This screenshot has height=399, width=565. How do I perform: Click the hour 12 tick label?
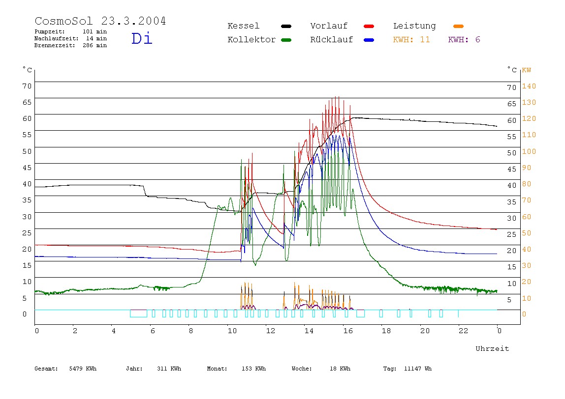(x=271, y=331)
